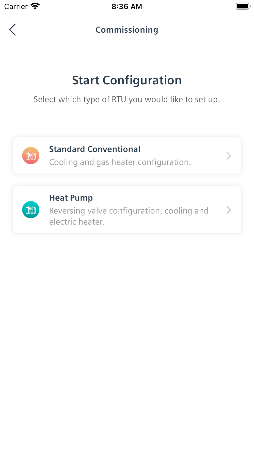Choose the Standard Conventional RTU card

tap(127, 155)
